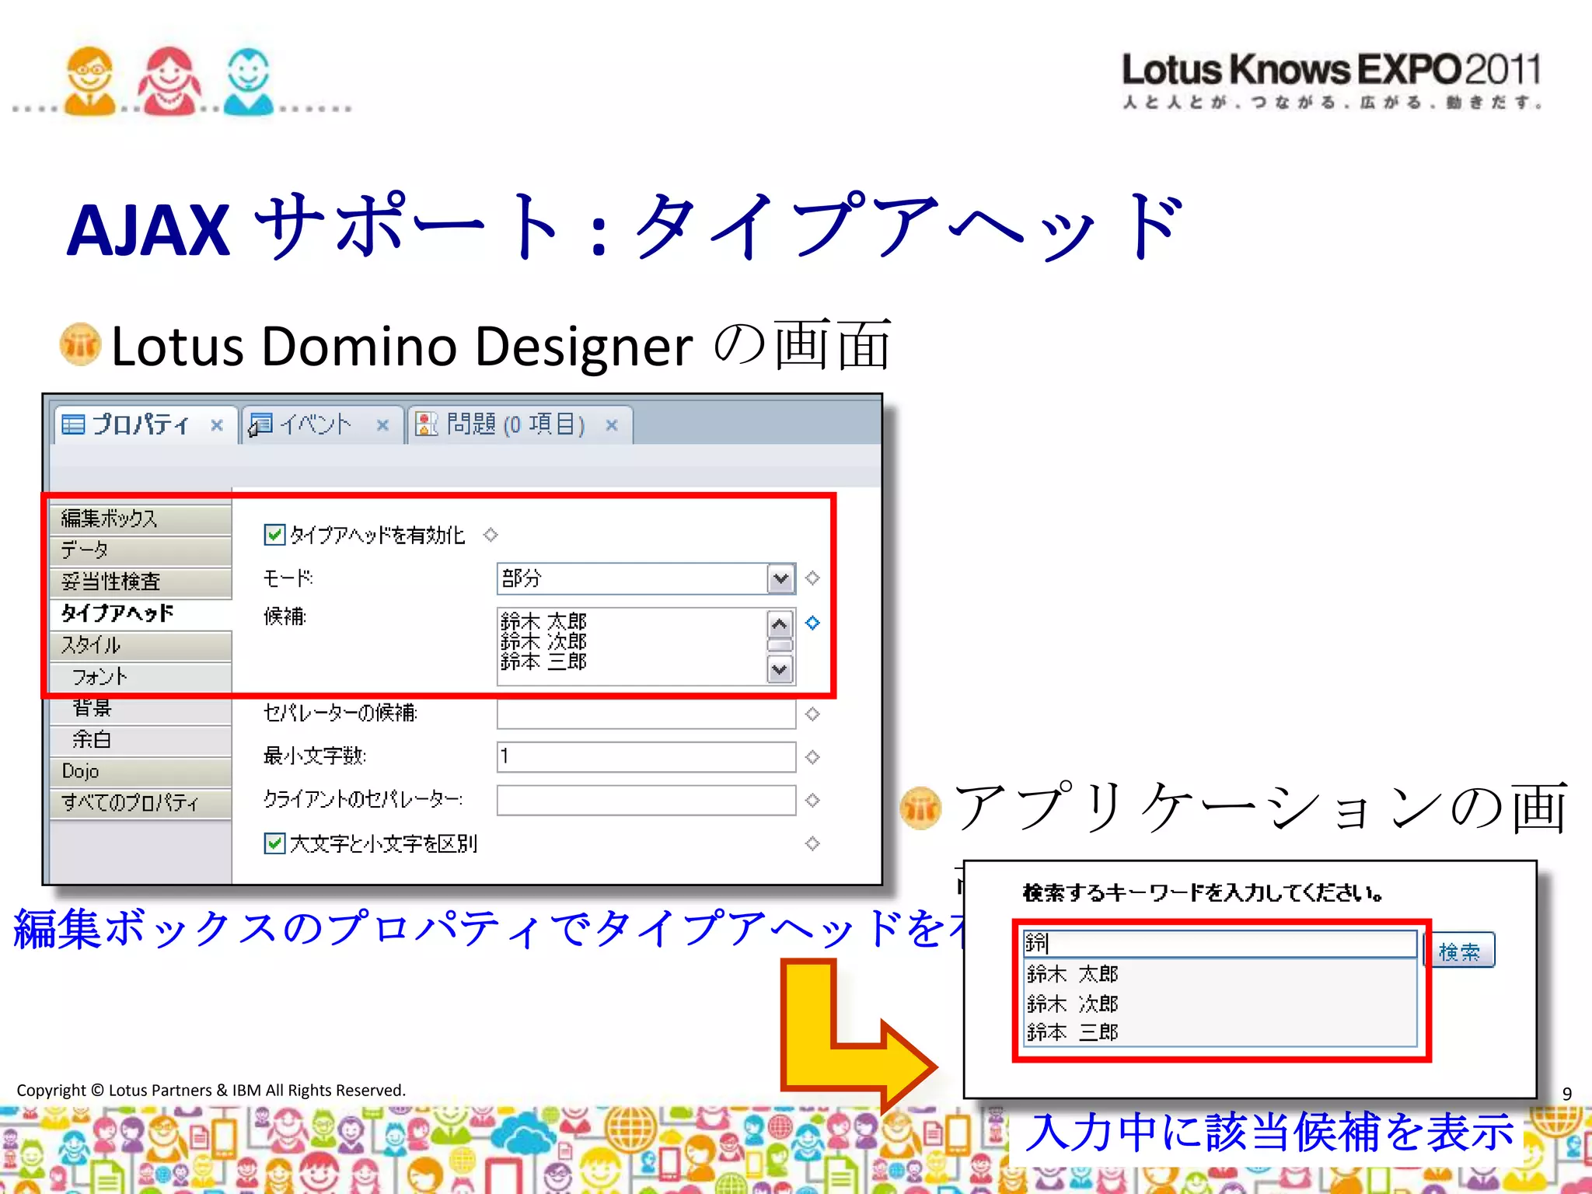The width and height of the screenshot is (1592, 1194).
Task: Click the blue diamond beside 候補 list
Action: tap(812, 623)
